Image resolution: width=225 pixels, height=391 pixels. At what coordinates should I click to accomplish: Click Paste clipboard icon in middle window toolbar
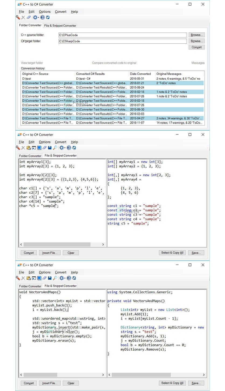click(29, 148)
